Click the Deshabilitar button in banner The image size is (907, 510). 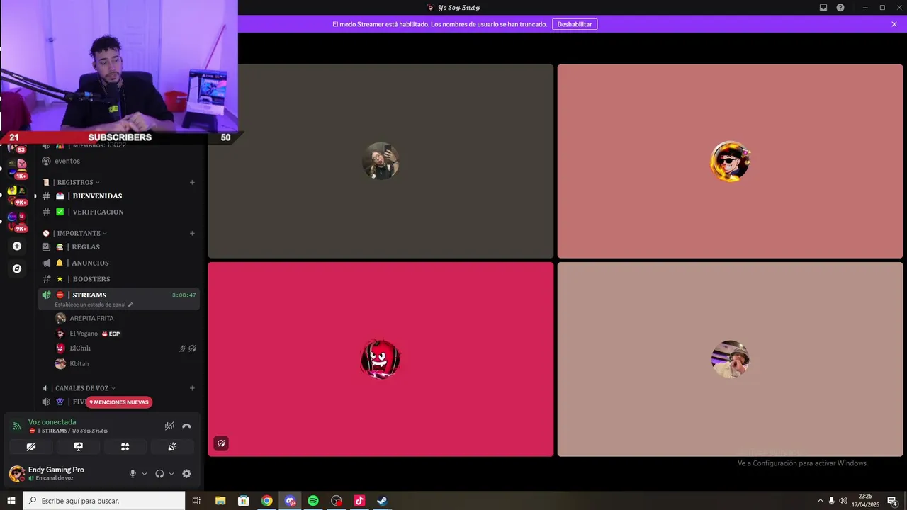[x=575, y=24]
